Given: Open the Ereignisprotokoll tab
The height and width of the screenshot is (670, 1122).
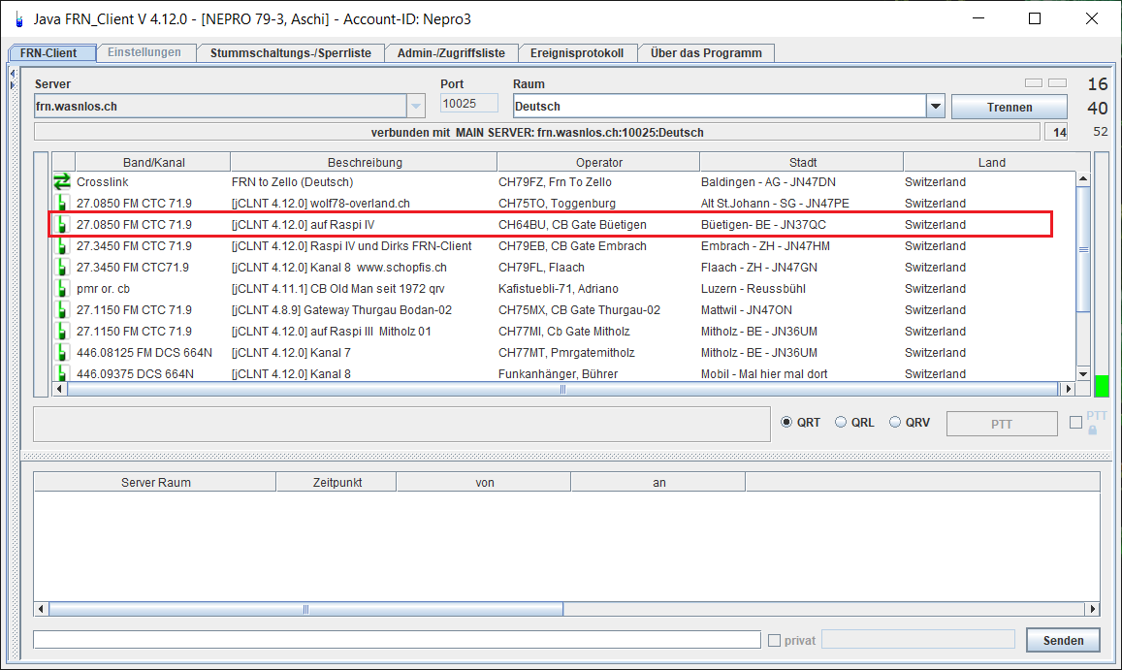Looking at the screenshot, I should tap(577, 53).
